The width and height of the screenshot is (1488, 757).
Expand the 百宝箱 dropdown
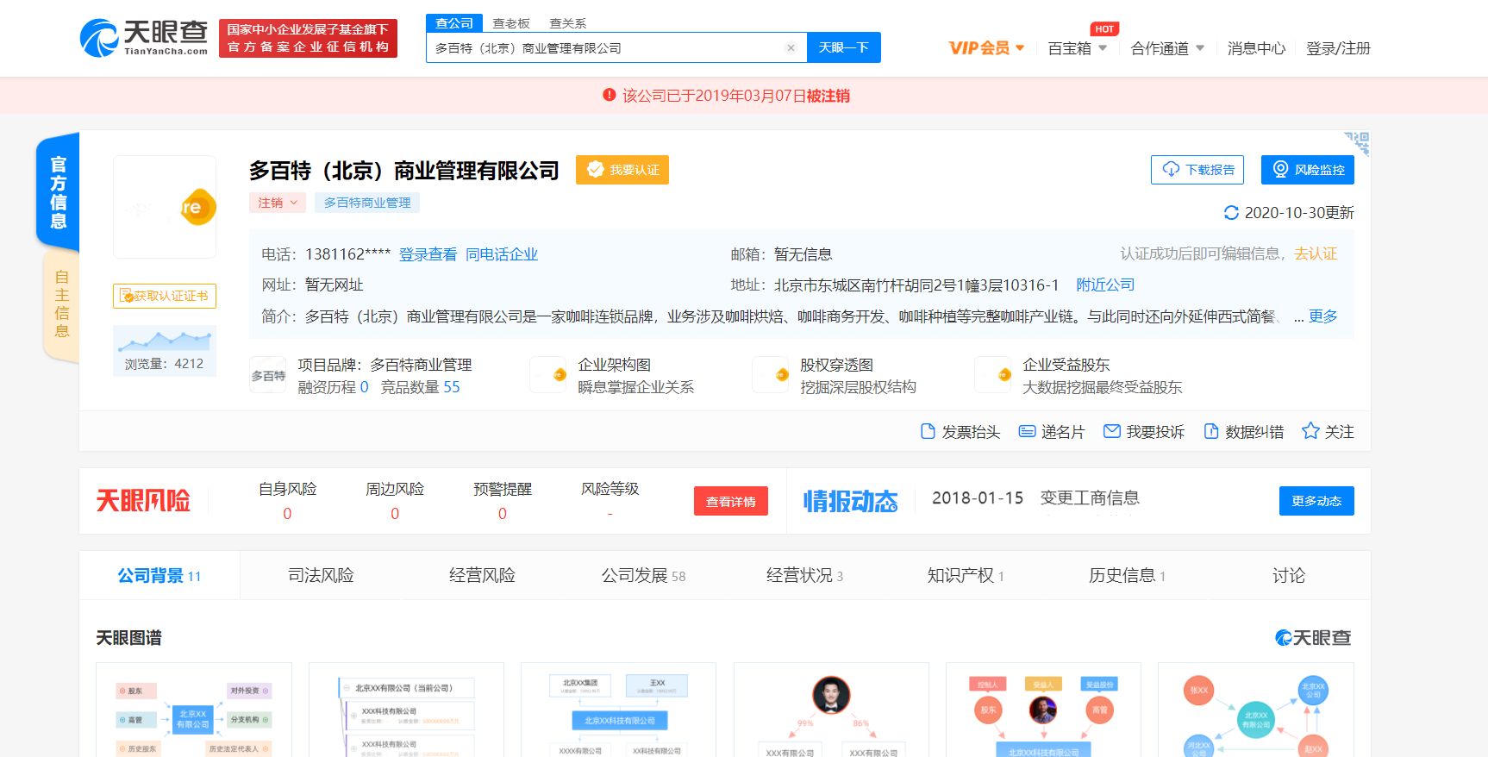(1077, 48)
